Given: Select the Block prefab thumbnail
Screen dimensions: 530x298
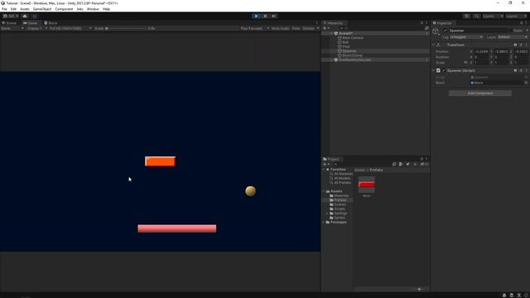Looking at the screenshot, I should [x=366, y=185].
